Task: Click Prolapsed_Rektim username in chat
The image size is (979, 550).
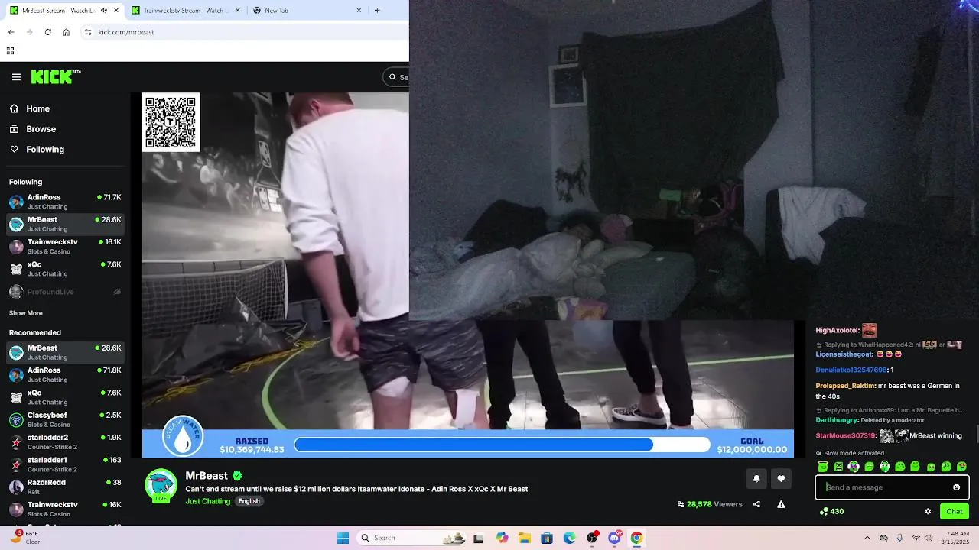Action: click(845, 387)
